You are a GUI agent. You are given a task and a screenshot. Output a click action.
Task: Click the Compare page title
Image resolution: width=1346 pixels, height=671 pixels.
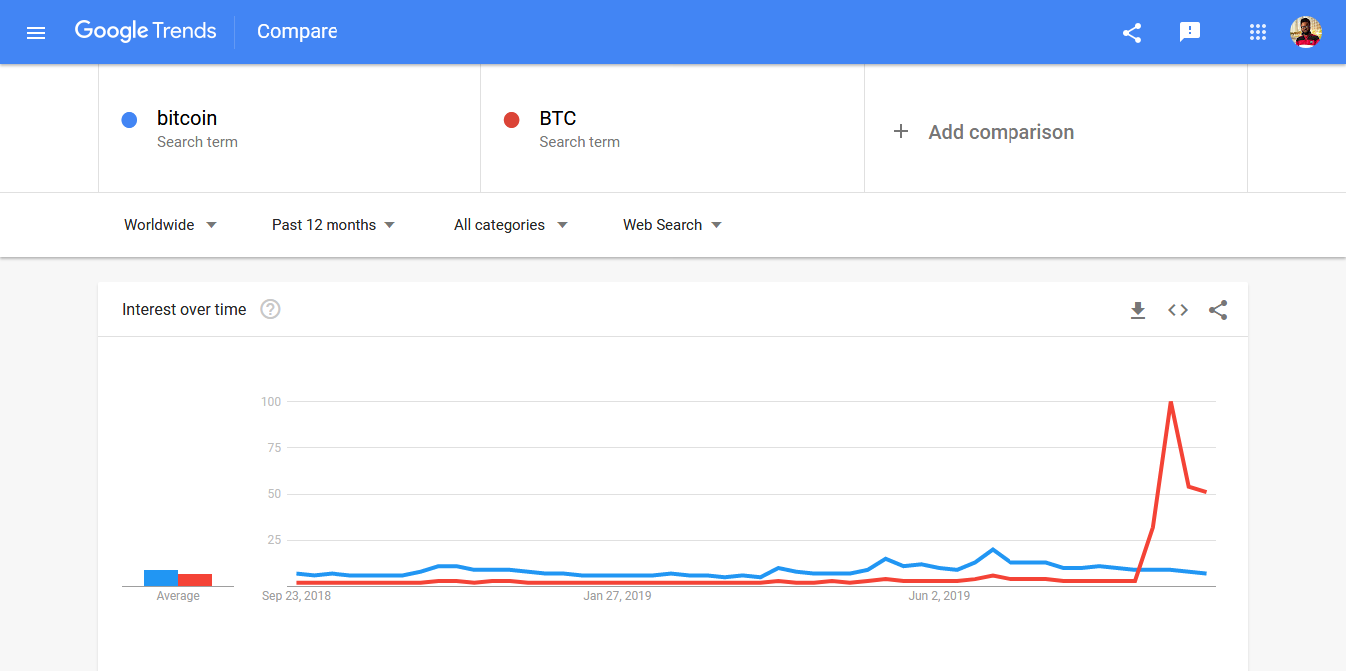point(297,31)
